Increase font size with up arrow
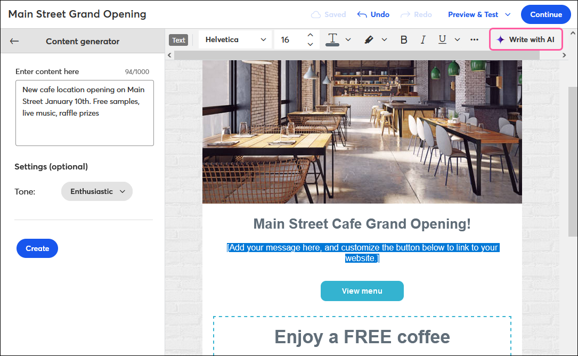Screen dimensions: 578x356 [311, 35]
